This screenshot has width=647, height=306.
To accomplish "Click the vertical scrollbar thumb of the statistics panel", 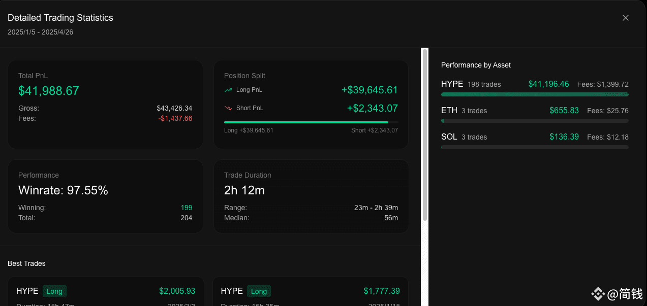I will (x=425, y=134).
